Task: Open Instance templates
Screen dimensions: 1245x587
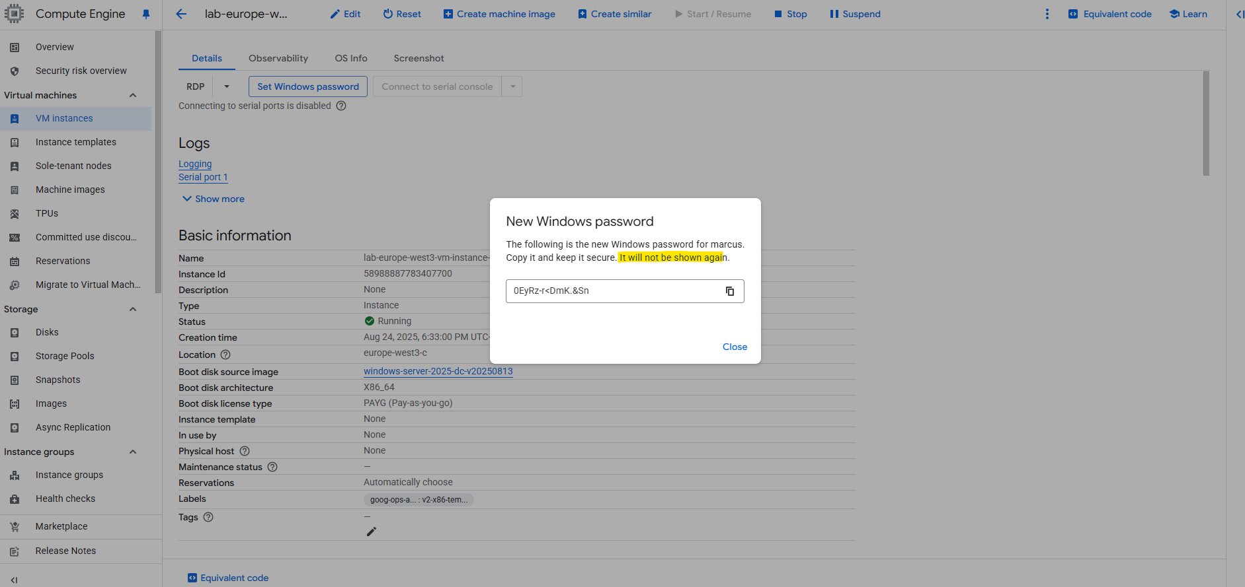Action: point(76,142)
